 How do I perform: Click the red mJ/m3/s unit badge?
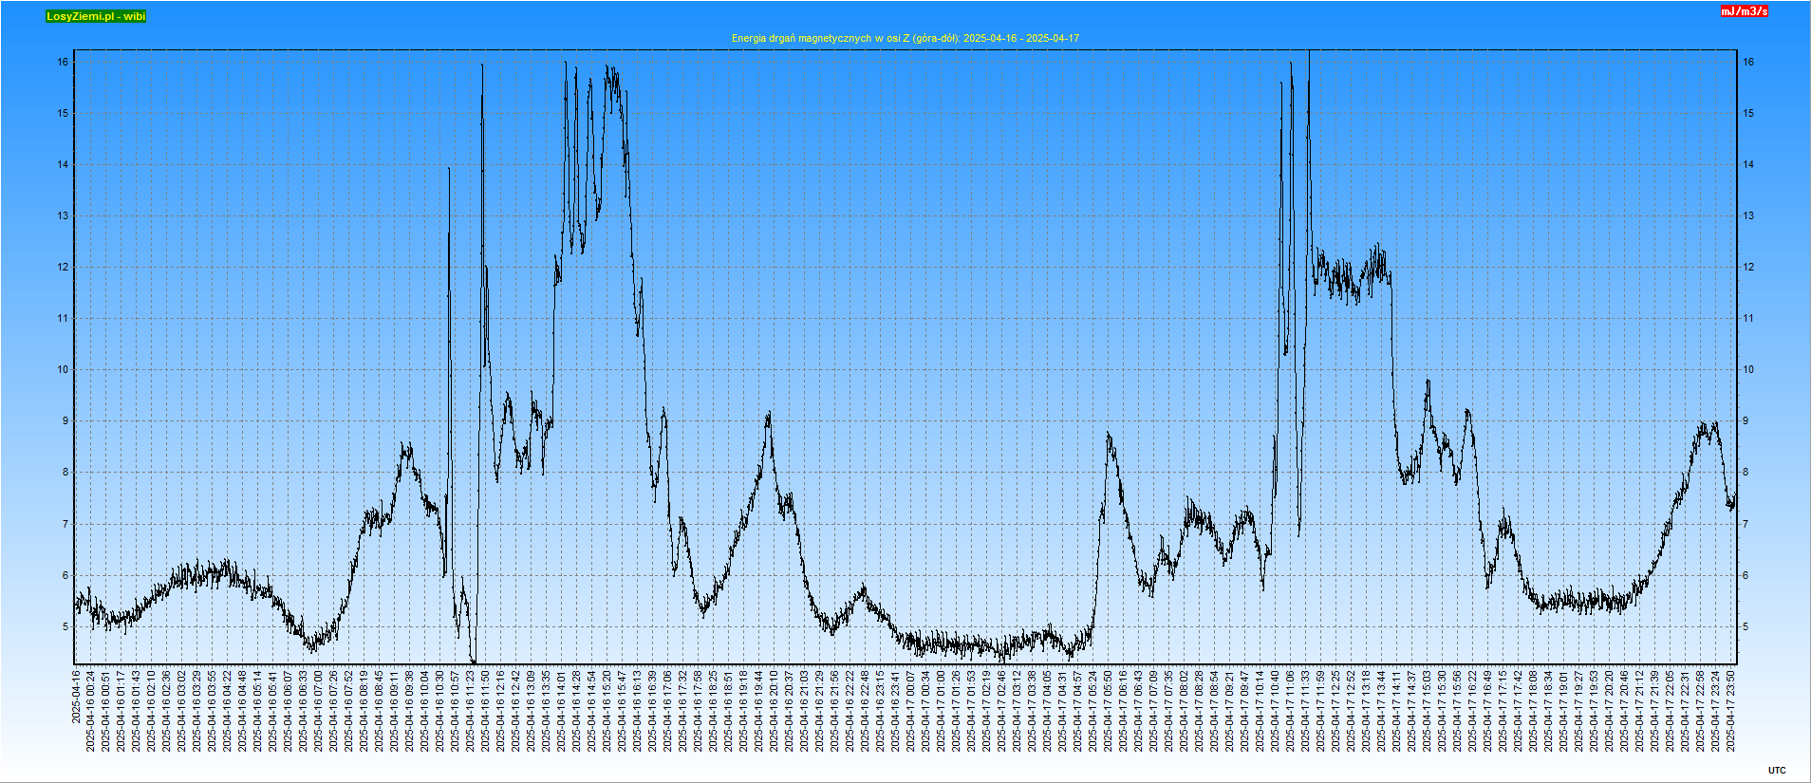[1745, 11]
